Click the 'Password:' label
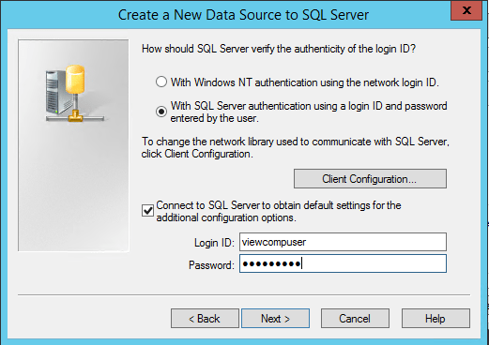Screen dimensions: 489x345 pyautogui.click(x=211, y=265)
